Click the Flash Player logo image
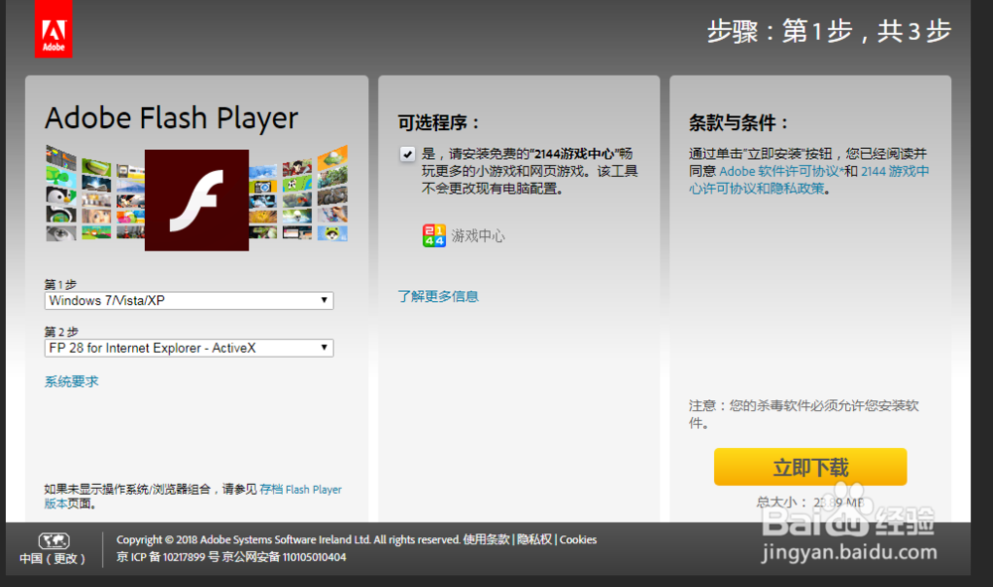Viewport: 993px width, 587px height. pyautogui.click(x=197, y=200)
